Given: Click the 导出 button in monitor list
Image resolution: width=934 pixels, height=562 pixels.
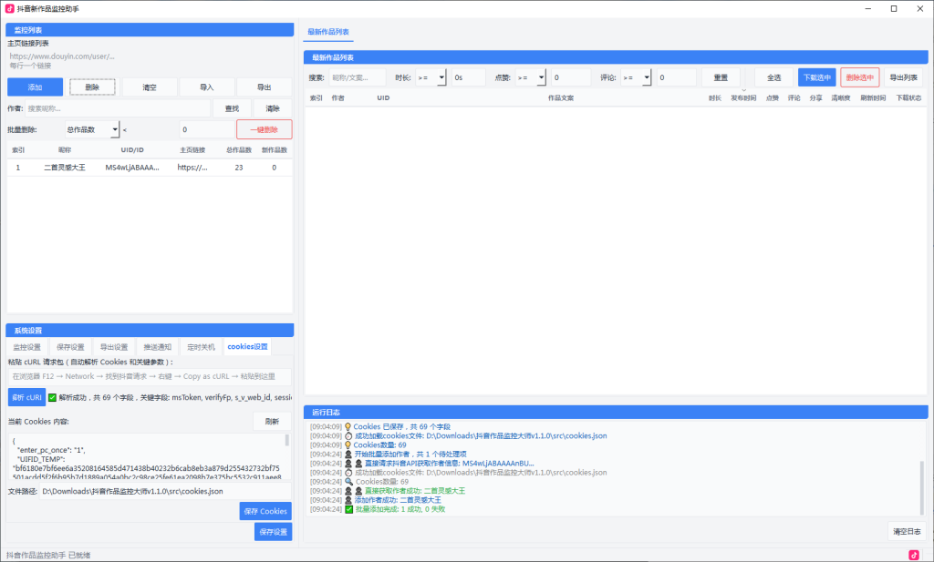Looking at the screenshot, I should pyautogui.click(x=264, y=87).
